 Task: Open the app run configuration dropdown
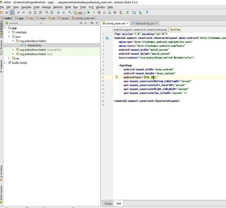(79, 13)
